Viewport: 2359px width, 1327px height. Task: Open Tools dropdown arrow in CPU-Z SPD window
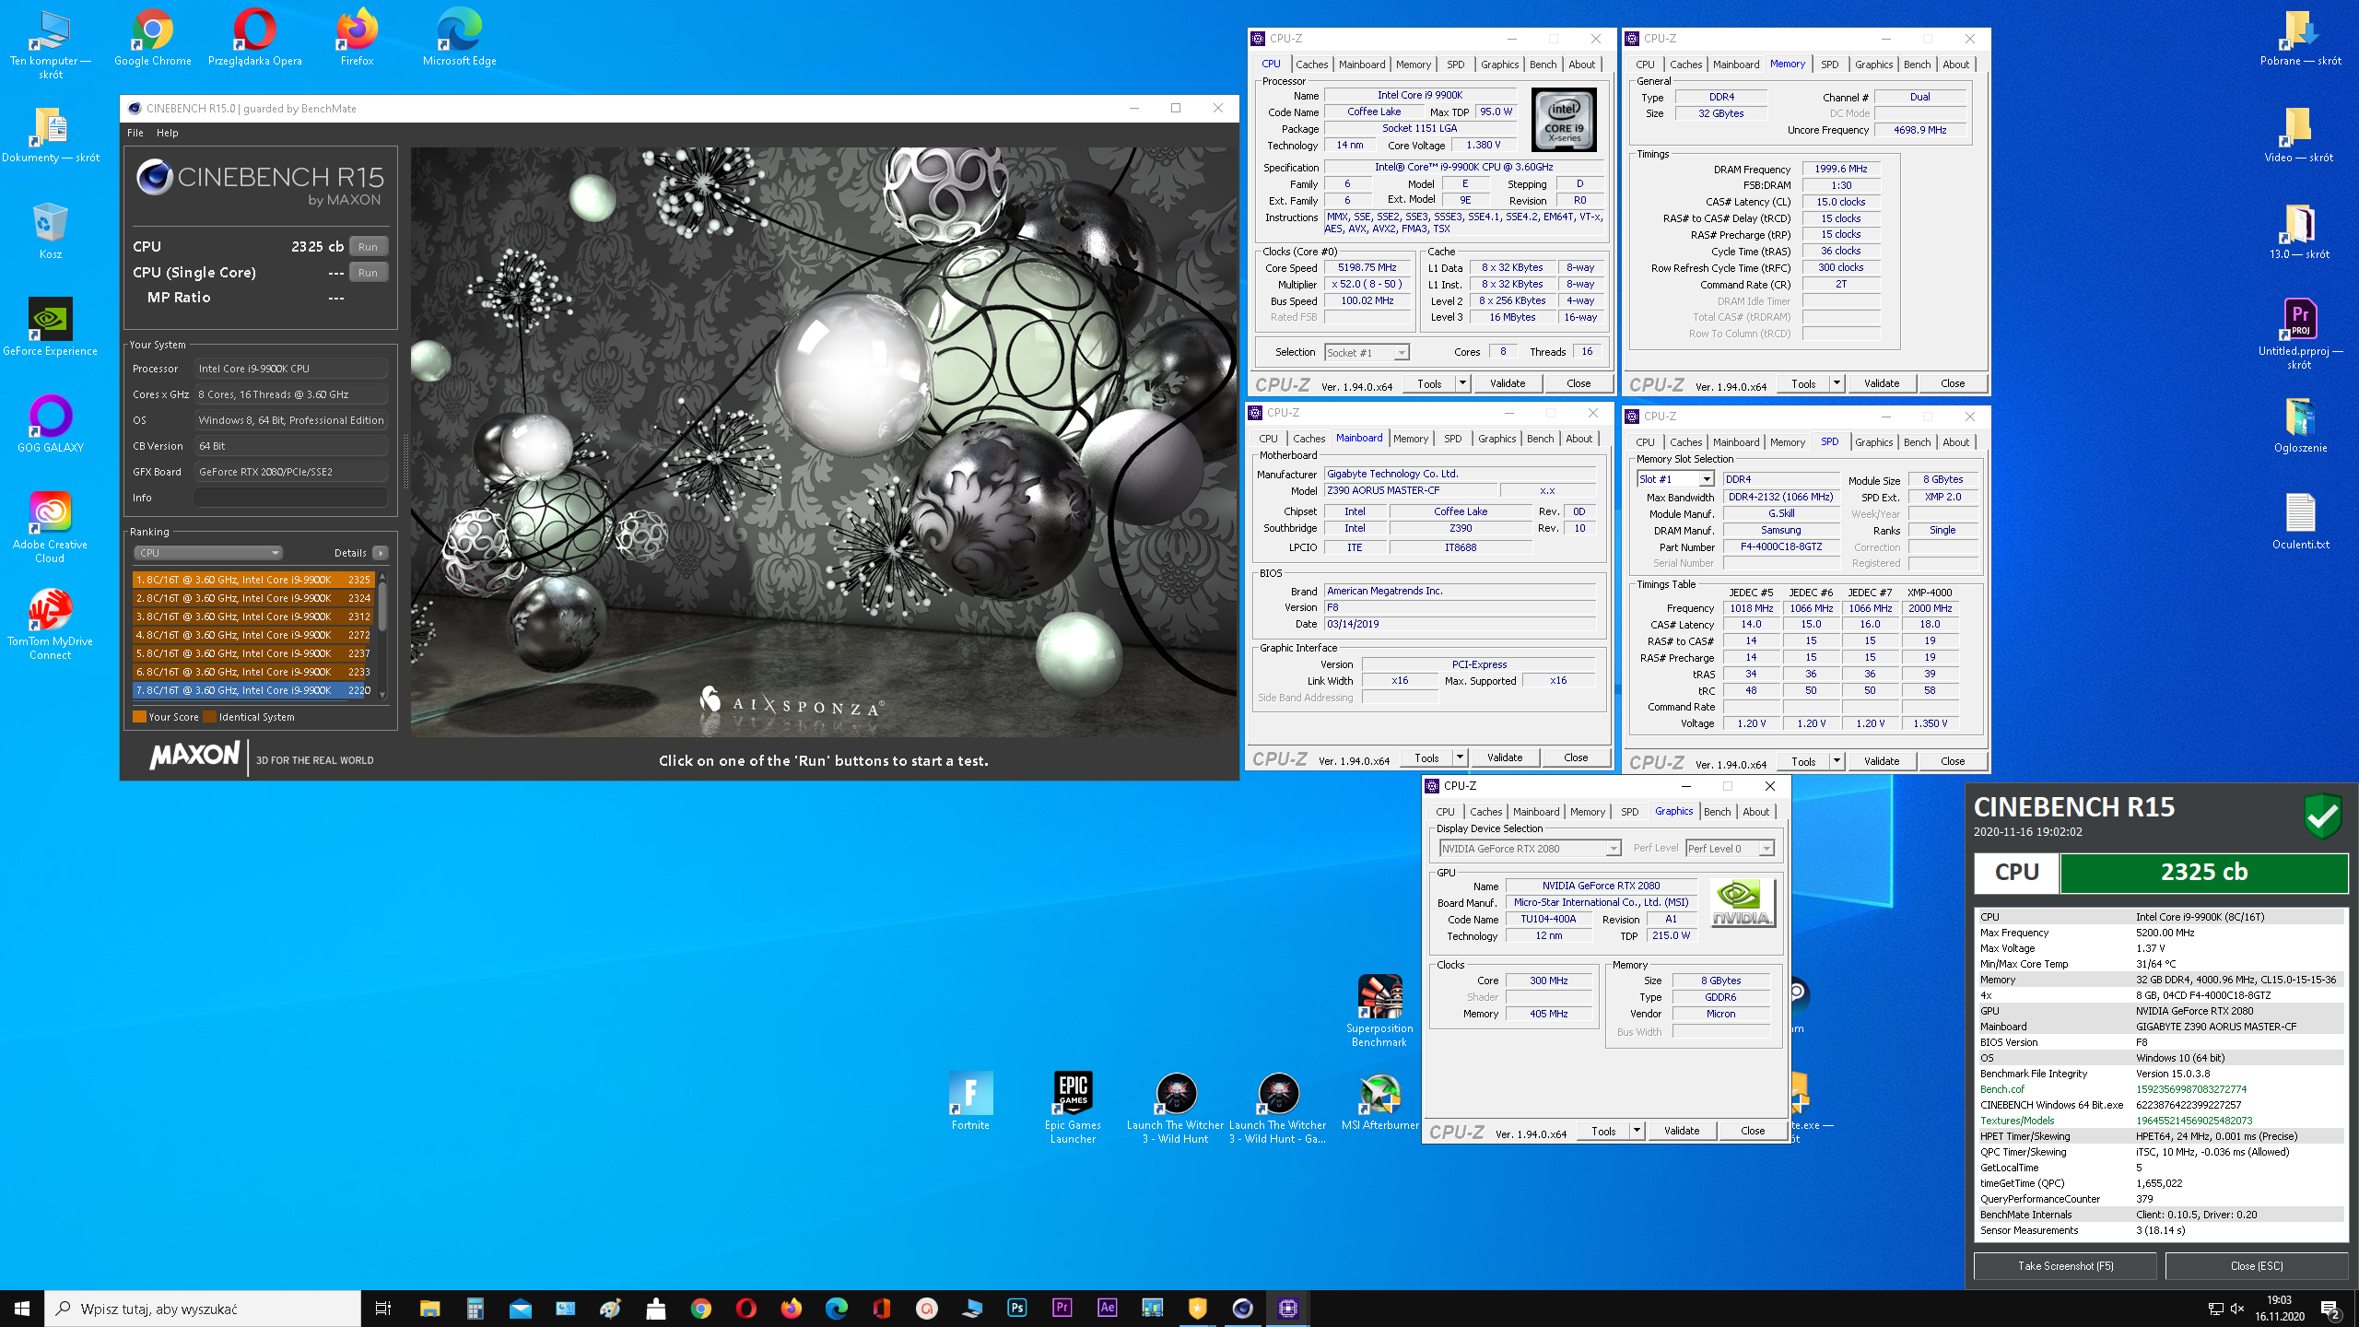coord(1837,761)
